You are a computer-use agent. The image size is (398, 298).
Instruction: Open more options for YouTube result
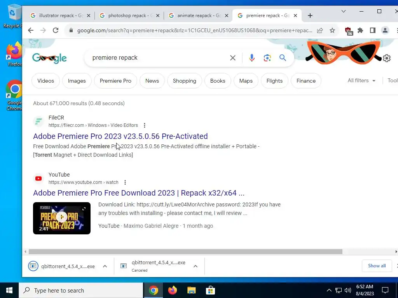point(125,182)
